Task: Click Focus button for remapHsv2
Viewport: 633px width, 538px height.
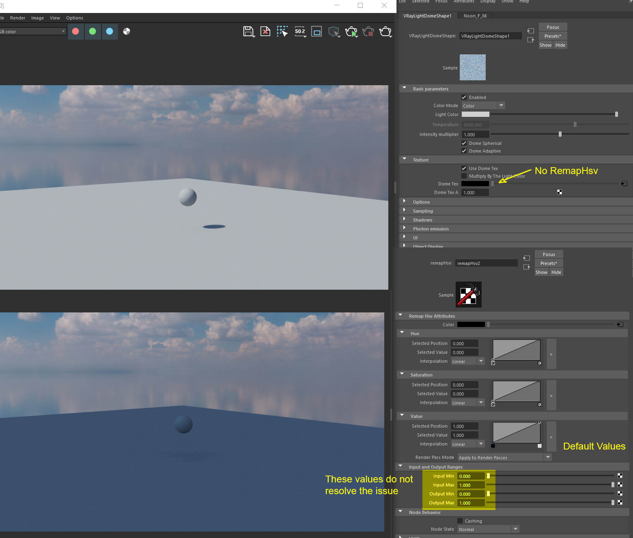Action: pyautogui.click(x=549, y=254)
